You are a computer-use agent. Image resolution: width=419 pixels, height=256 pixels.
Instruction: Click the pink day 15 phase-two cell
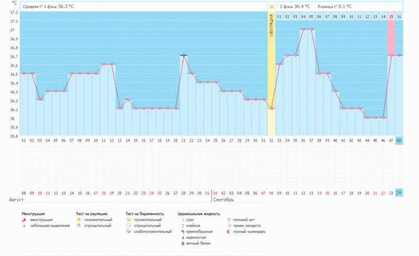[391, 17]
